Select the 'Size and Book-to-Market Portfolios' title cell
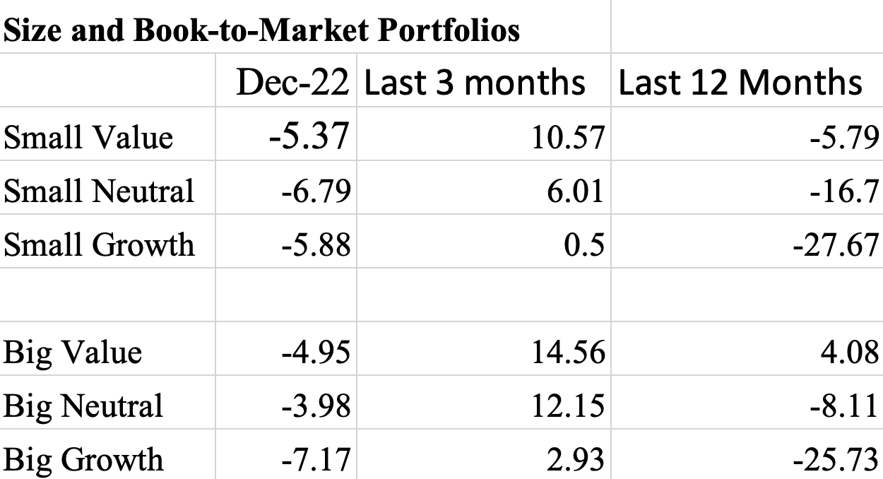The height and width of the screenshot is (479, 883). pyautogui.click(x=261, y=31)
